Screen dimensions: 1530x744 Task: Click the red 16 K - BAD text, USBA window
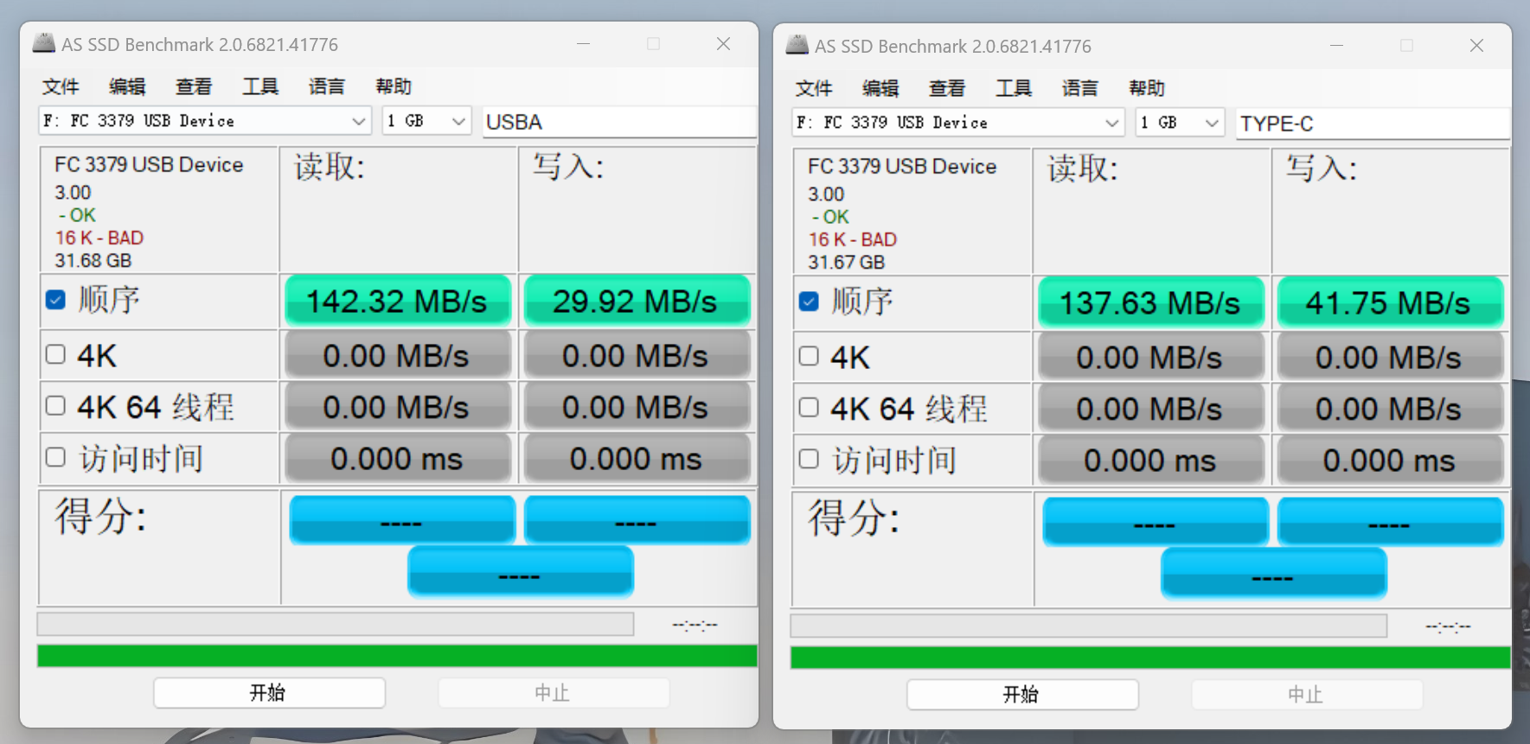point(99,238)
